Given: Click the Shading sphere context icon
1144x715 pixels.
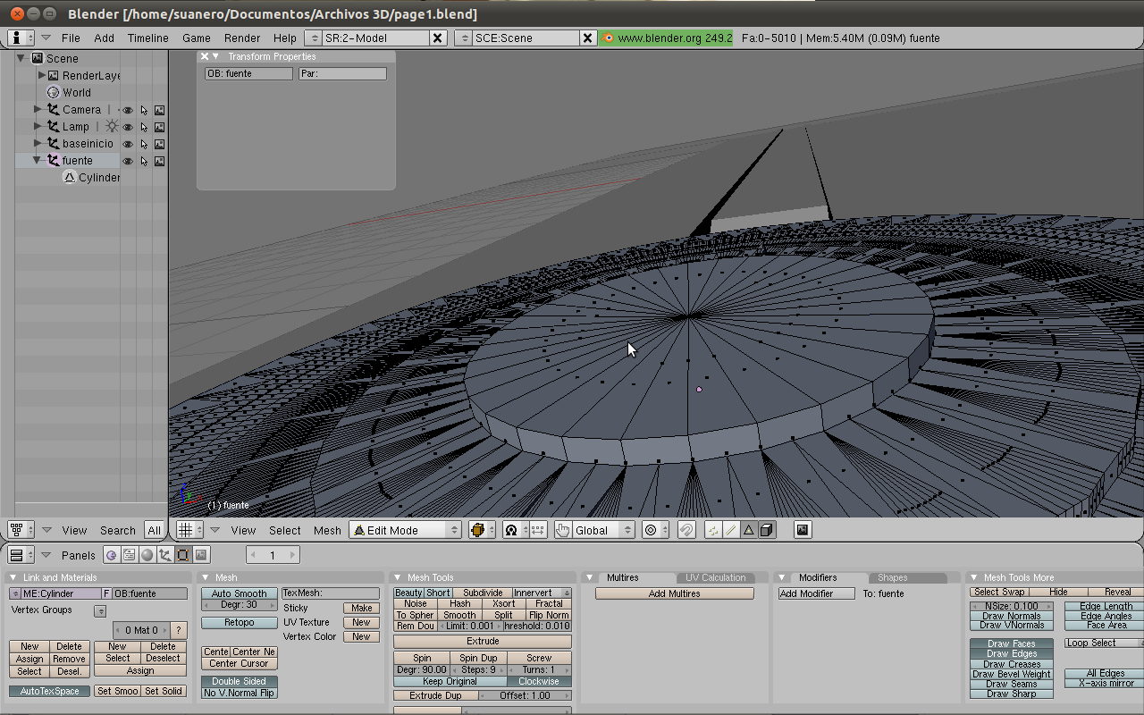Looking at the screenshot, I should click(147, 555).
